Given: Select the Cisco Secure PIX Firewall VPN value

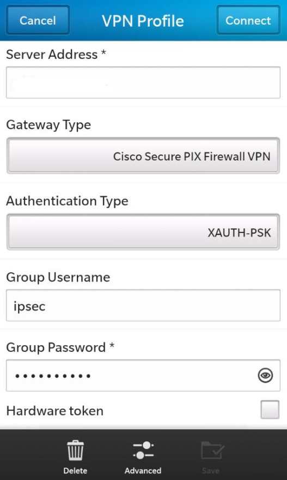Looking at the screenshot, I should coord(192,157).
